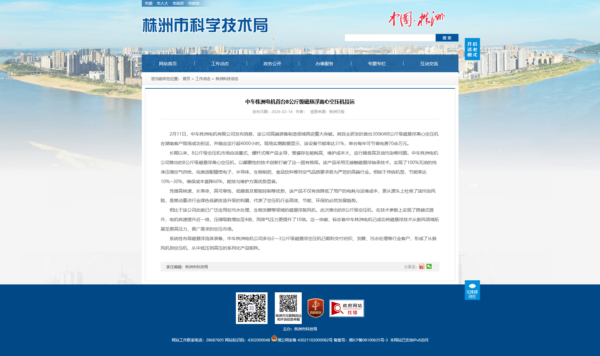Expand the 专题专栏 navigation item
600x356 pixels.
(x=376, y=64)
